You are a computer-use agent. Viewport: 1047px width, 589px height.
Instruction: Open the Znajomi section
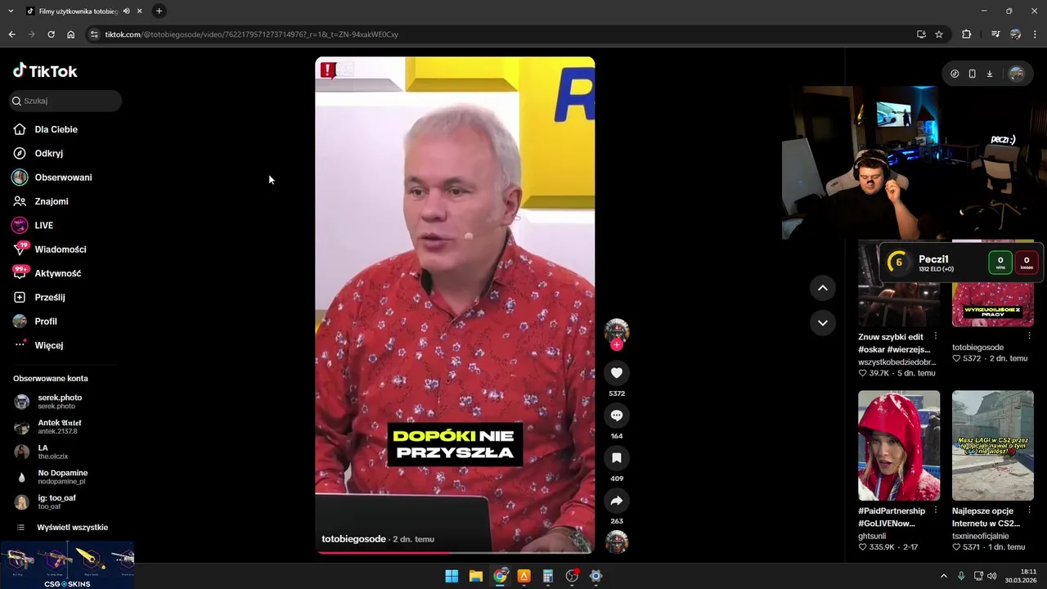click(51, 201)
